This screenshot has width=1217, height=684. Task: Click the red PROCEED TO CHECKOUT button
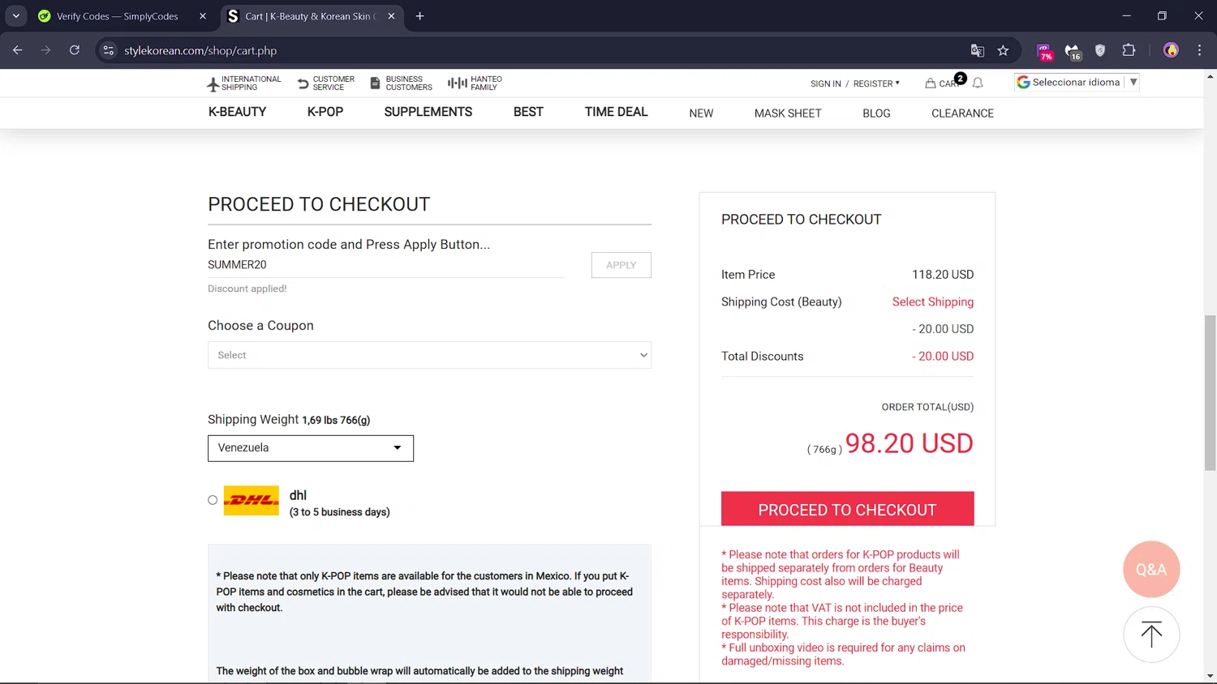[847, 509]
